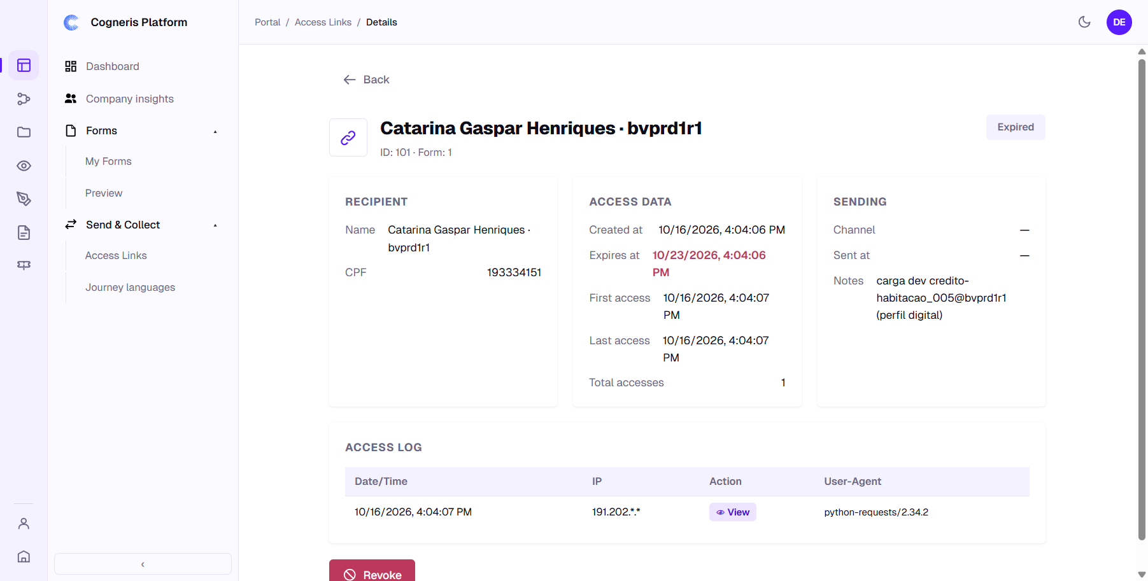Click the red Expires at date value
Screen dimensions: 1148x581
[x=709, y=263]
